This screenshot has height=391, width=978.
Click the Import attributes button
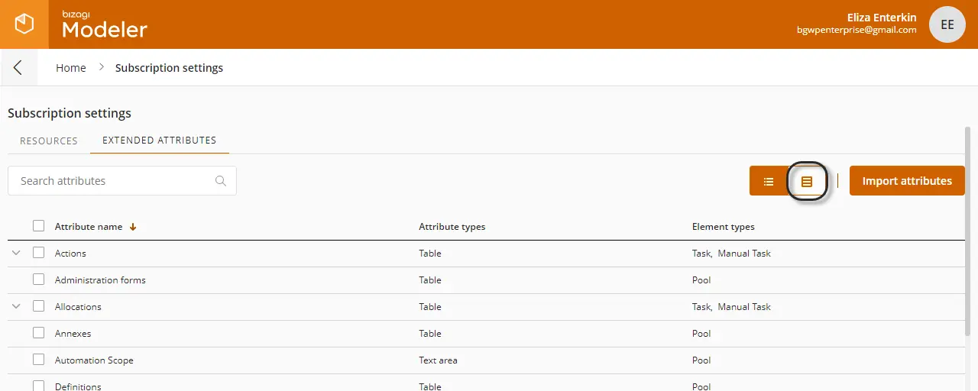[907, 181]
